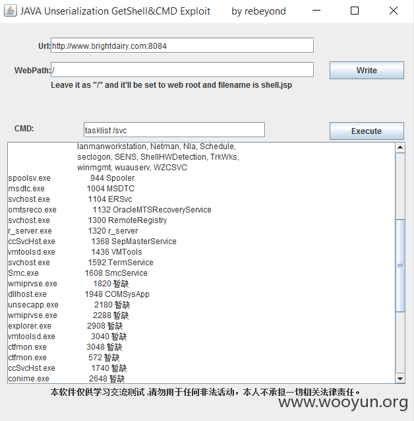
Task: Click the Chinese disclaimer text at bottom
Action: pyautogui.click(x=205, y=392)
